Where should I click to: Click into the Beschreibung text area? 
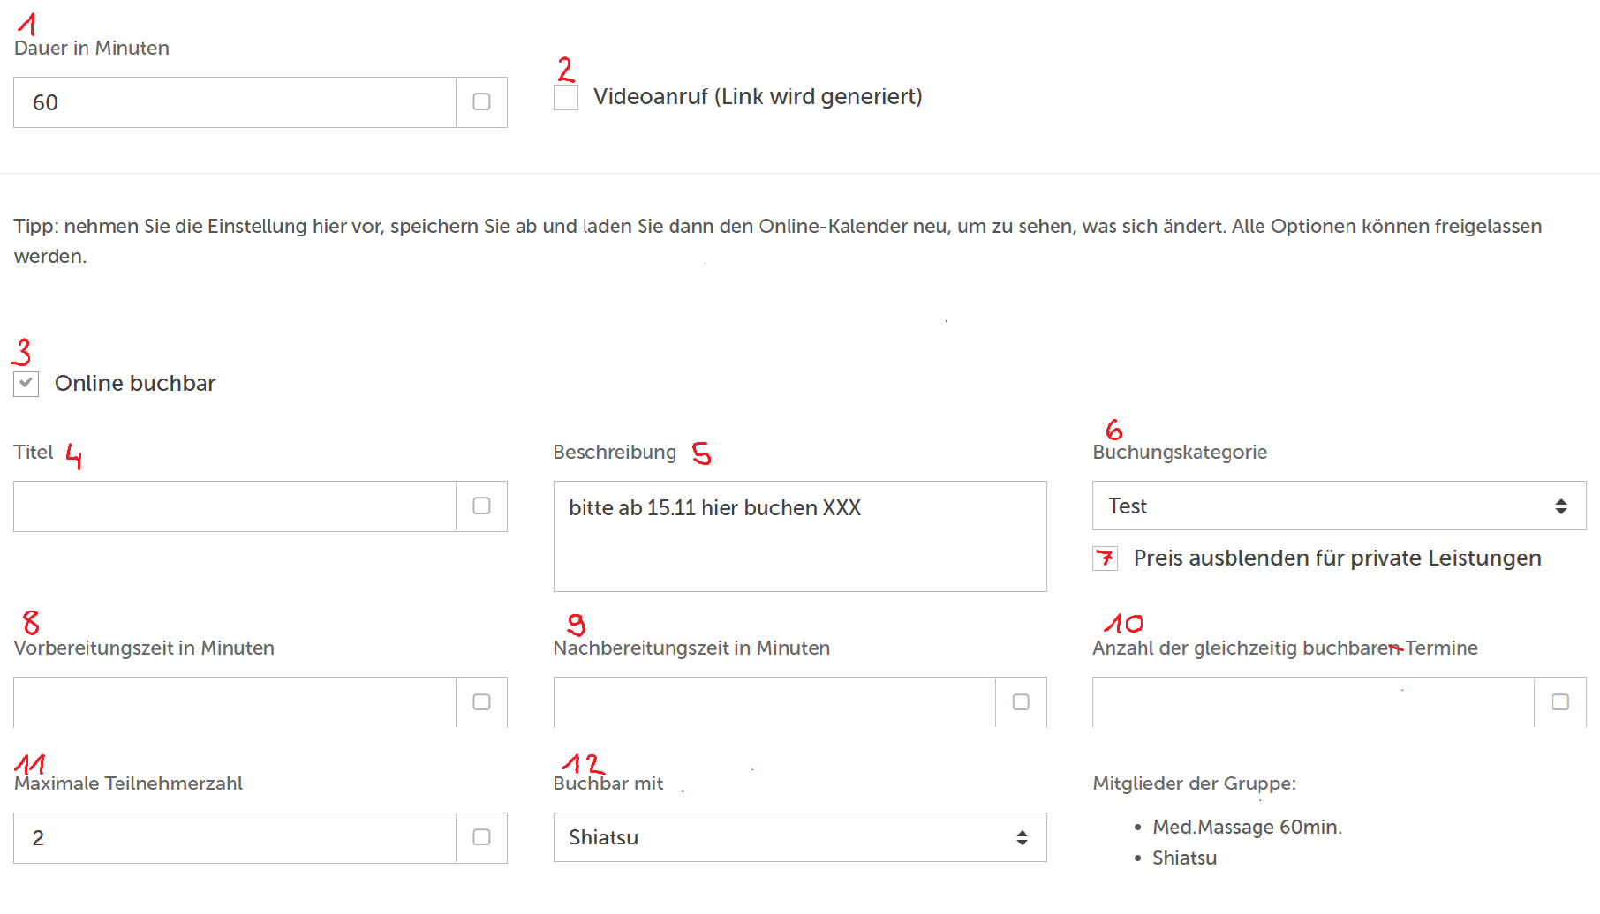click(x=799, y=536)
